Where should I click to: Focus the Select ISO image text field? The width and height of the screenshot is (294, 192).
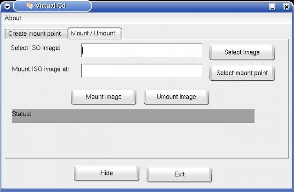point(141,51)
